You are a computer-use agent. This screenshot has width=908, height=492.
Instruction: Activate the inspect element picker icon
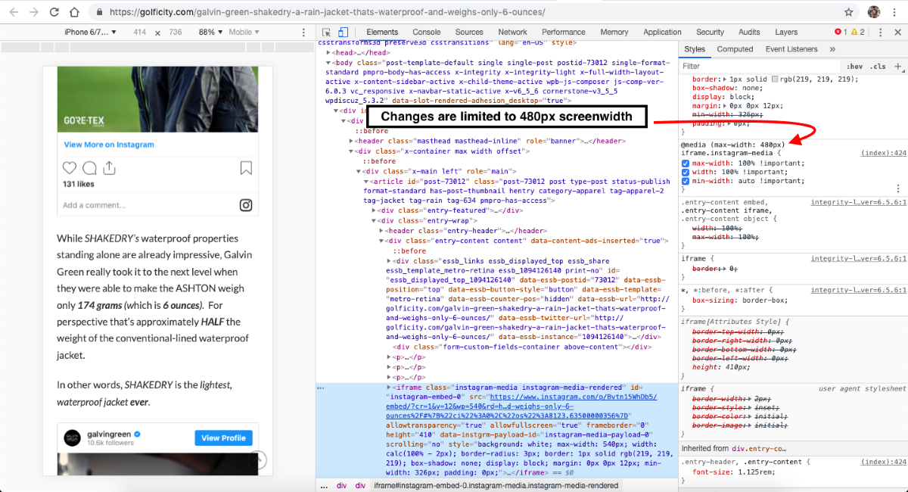[326, 33]
